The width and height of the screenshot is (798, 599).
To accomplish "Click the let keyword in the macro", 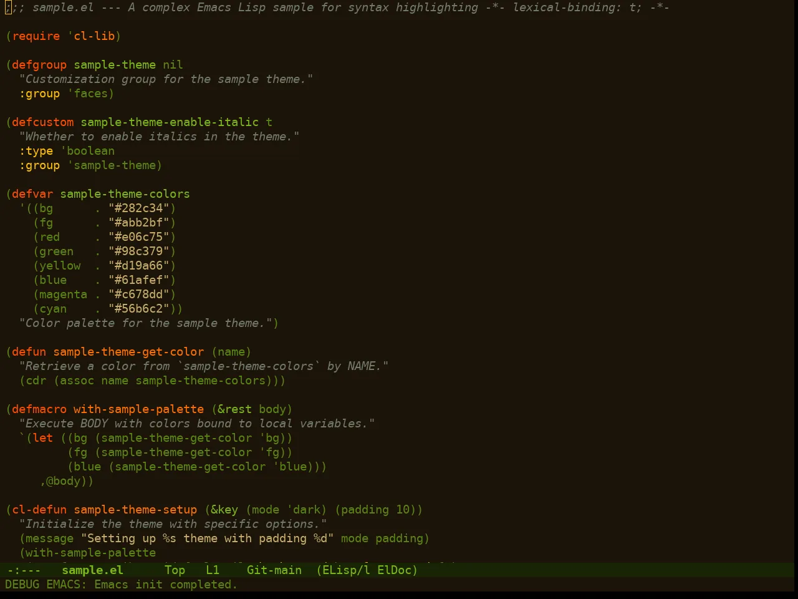I will [x=43, y=438].
